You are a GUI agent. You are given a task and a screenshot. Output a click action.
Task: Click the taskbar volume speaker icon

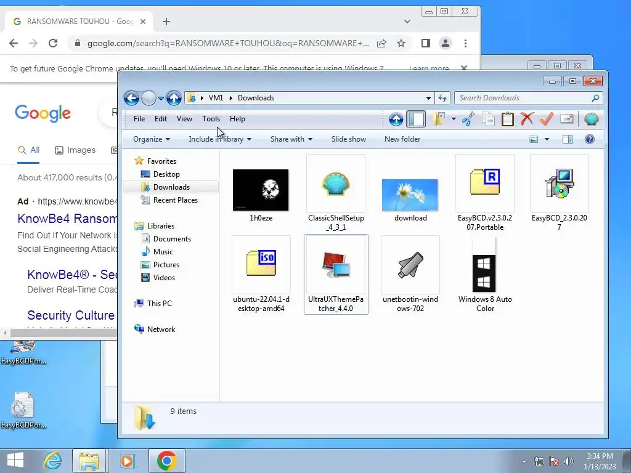pos(568,461)
